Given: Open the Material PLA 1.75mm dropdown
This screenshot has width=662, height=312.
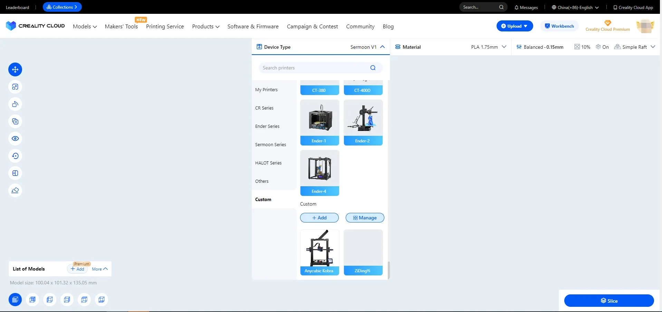Looking at the screenshot, I should click(x=504, y=47).
